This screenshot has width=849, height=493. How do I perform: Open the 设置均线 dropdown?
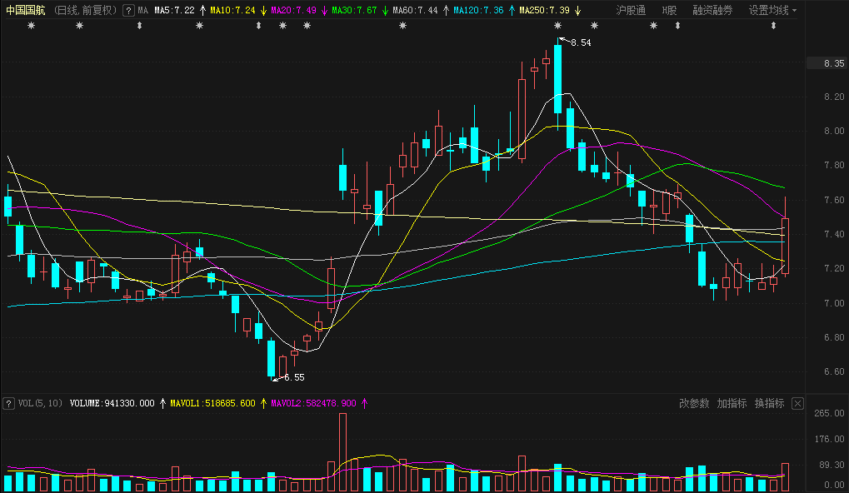(x=772, y=10)
